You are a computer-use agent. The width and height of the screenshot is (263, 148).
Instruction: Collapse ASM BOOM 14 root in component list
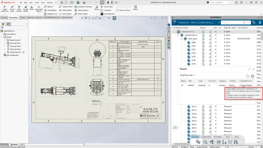[175, 32]
